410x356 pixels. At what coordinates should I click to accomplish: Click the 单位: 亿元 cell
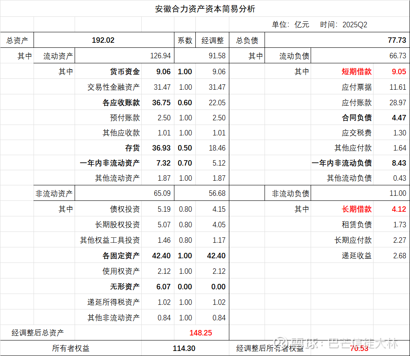click(x=290, y=25)
